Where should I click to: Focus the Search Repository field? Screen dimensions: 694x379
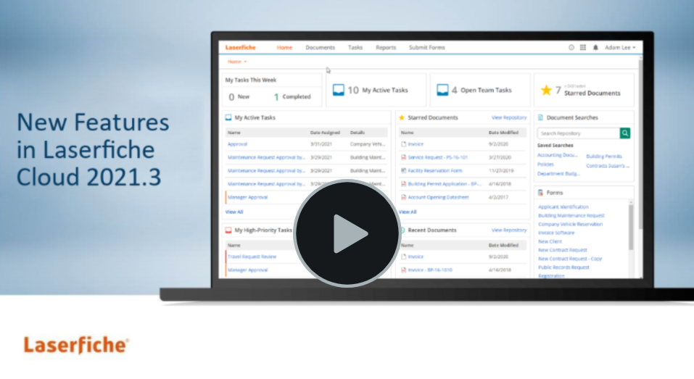[579, 133]
